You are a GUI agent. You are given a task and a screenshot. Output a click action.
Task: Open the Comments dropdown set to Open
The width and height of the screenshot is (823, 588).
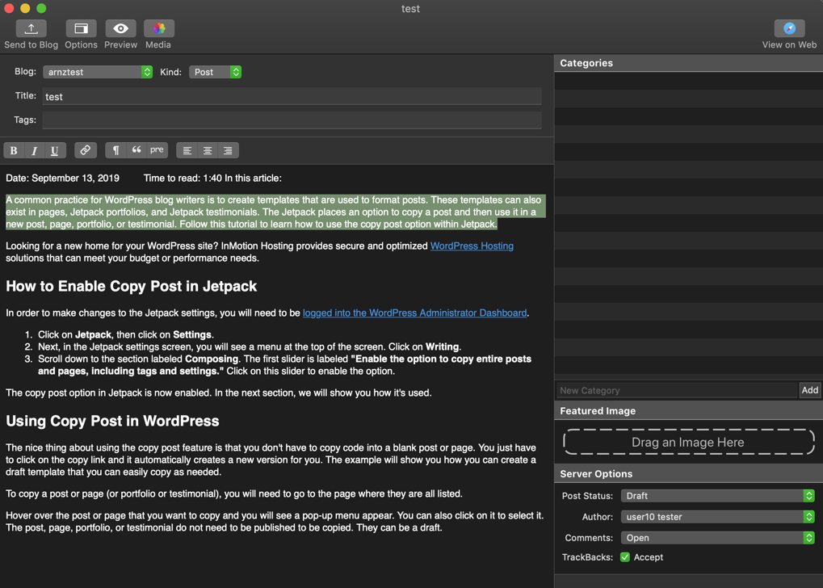(717, 538)
